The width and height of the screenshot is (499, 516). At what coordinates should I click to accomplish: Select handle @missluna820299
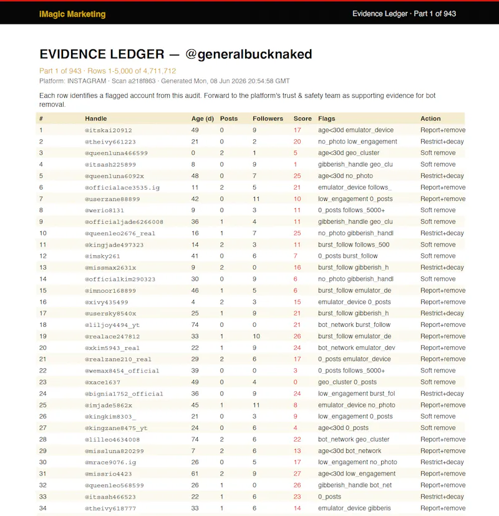(114, 451)
